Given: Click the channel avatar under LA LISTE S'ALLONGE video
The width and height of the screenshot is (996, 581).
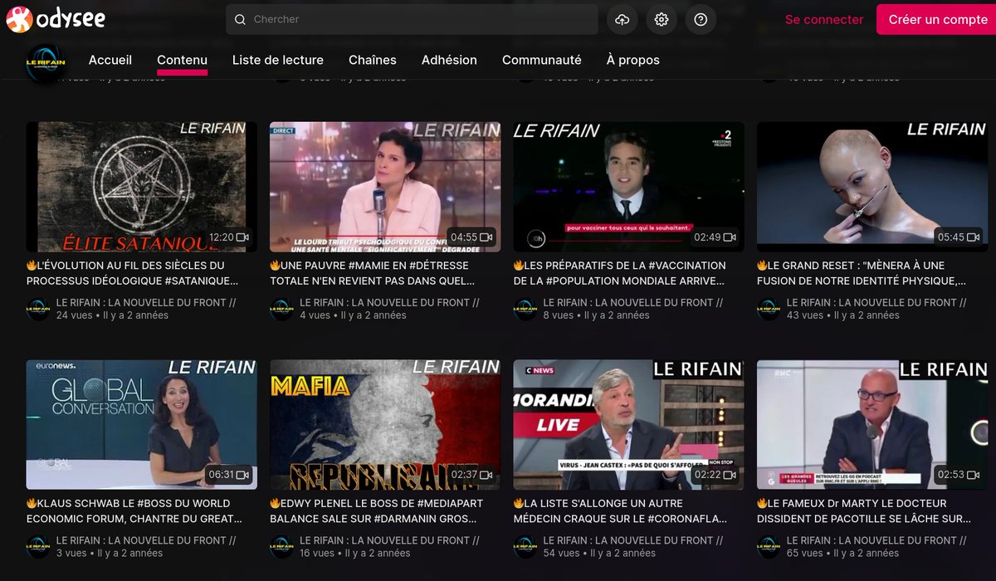Looking at the screenshot, I should pyautogui.click(x=525, y=546).
